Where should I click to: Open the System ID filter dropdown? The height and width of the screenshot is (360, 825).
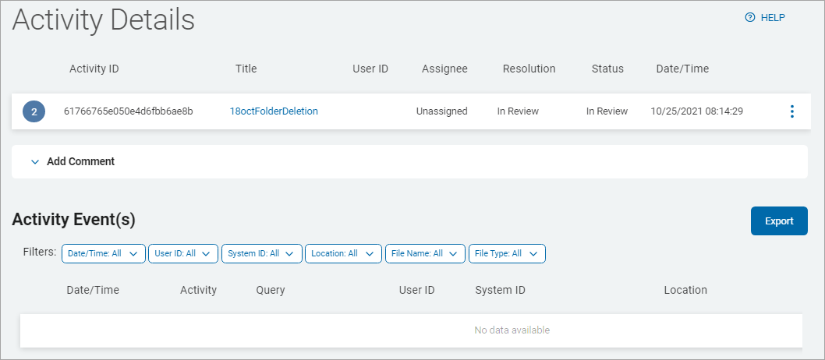(x=262, y=253)
